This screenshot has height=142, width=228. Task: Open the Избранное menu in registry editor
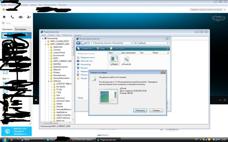pyautogui.click(x=67, y=35)
